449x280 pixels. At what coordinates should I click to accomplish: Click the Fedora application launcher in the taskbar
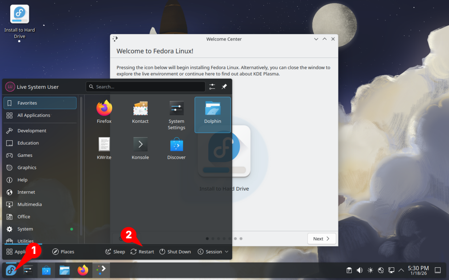coord(11,270)
